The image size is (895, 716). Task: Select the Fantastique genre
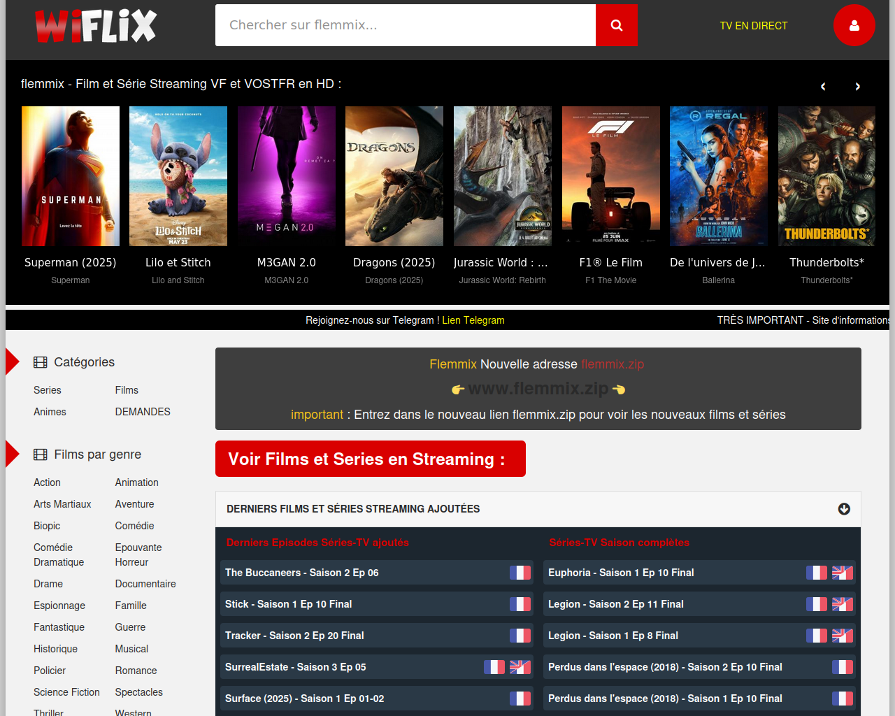click(x=59, y=627)
